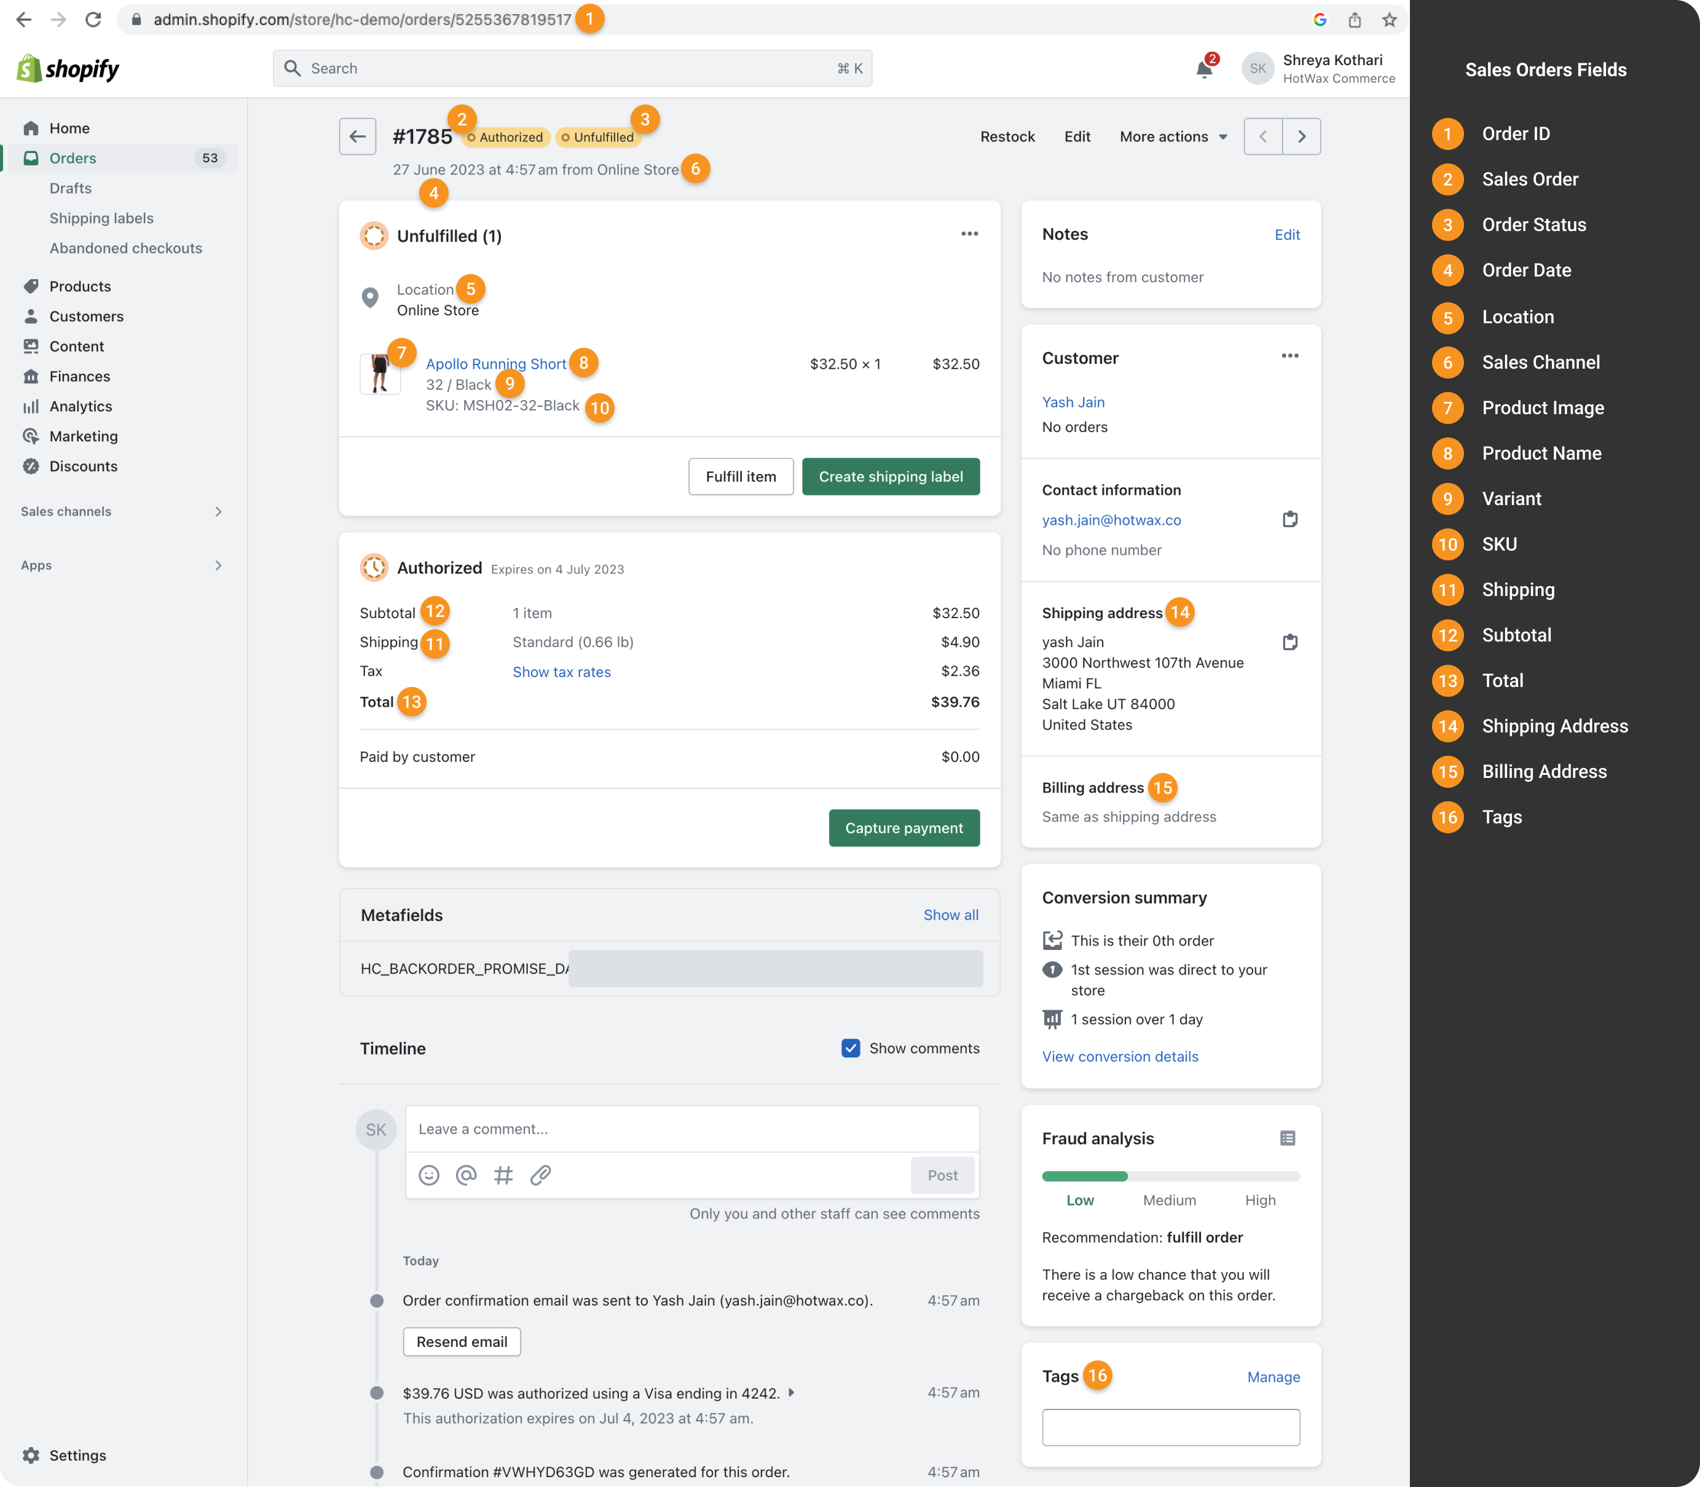Copy shipping address with clipboard icon
The height and width of the screenshot is (1487, 1700).
pyautogui.click(x=1289, y=642)
